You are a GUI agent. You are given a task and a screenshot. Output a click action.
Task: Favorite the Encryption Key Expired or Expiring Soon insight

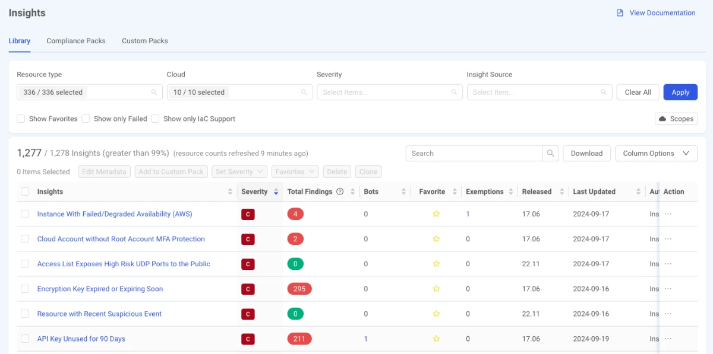pyautogui.click(x=436, y=289)
